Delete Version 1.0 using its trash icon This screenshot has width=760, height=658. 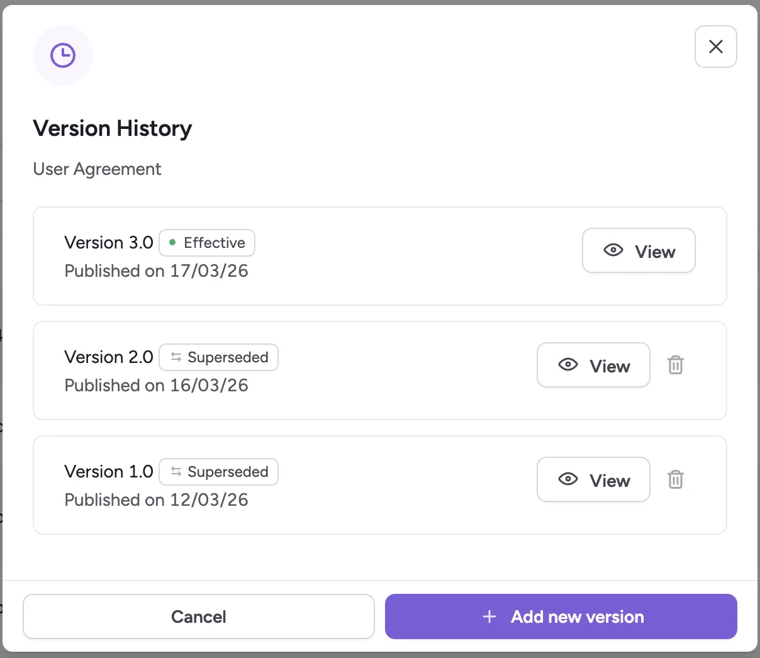[x=676, y=479]
